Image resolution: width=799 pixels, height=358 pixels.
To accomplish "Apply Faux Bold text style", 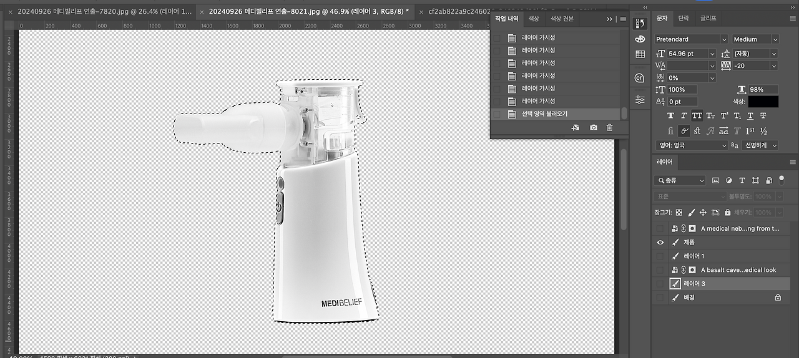I will tap(670, 115).
